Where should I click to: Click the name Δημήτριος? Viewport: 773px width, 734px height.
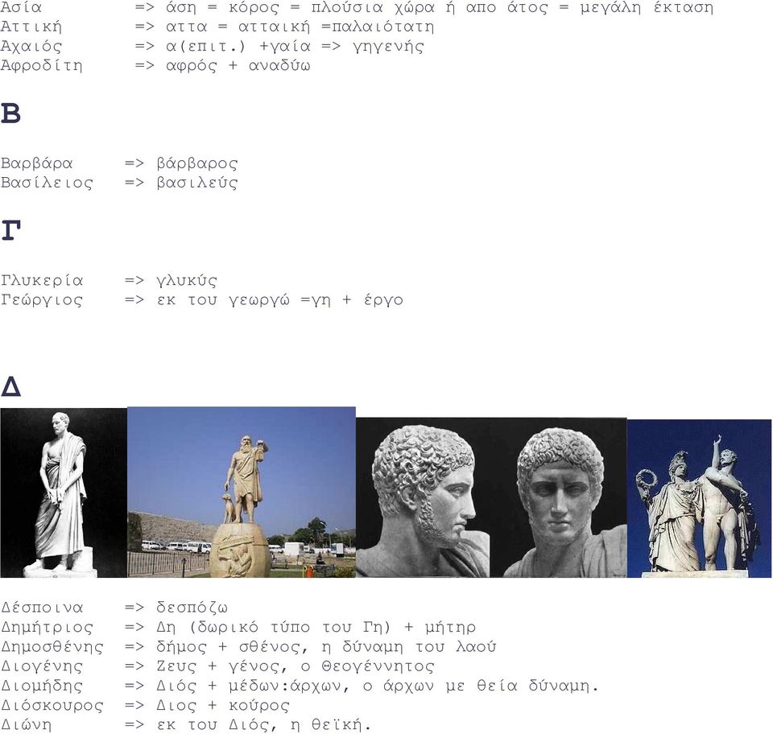[x=47, y=627]
